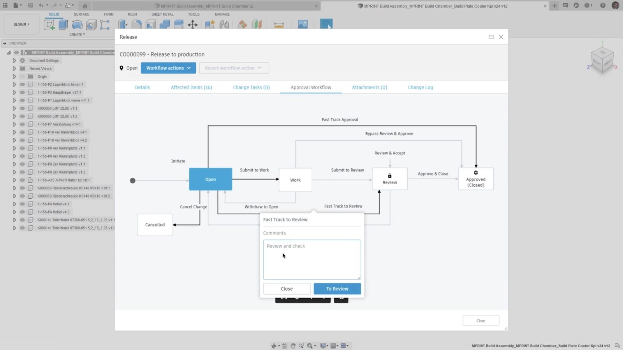Activate the Pan tool in navigation bar
Viewport: 623px width, 350px height.
[293, 345]
